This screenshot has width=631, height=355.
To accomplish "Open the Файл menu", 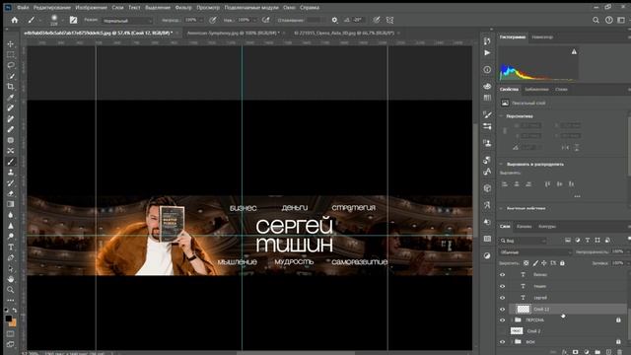I will tap(23, 7).
